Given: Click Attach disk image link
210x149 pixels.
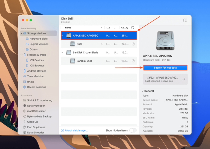Looking at the screenshot, I should (x=74, y=130).
